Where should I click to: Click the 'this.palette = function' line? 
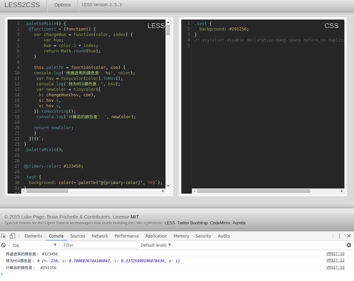pos(80,68)
